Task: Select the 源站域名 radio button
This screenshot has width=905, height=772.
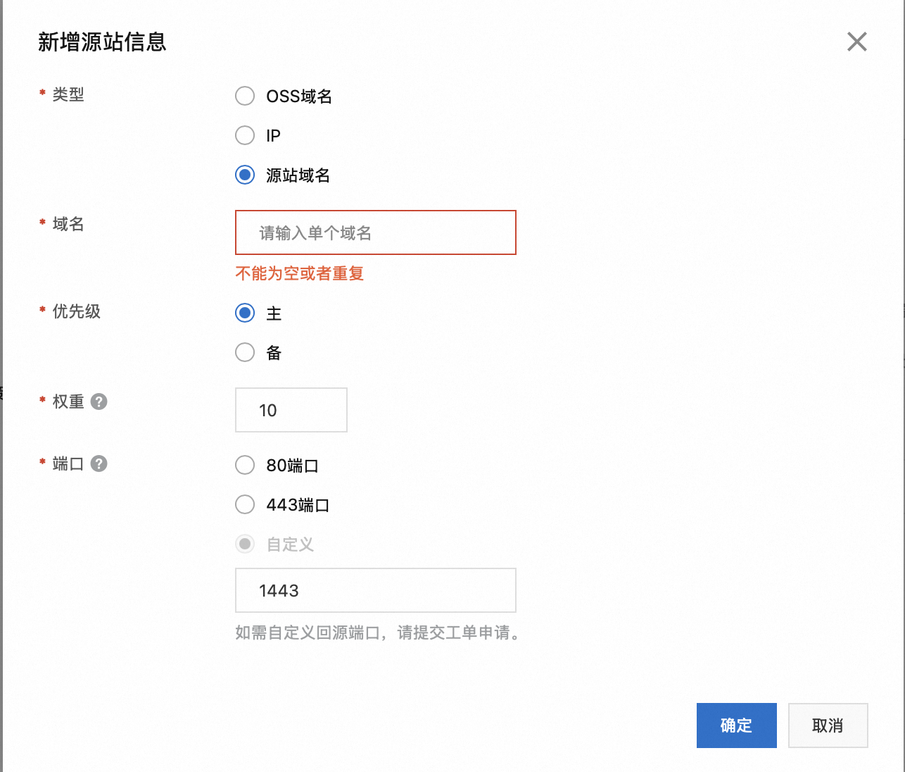Action: 245,175
